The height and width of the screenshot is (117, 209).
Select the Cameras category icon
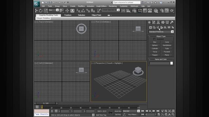click(x=162, y=27)
